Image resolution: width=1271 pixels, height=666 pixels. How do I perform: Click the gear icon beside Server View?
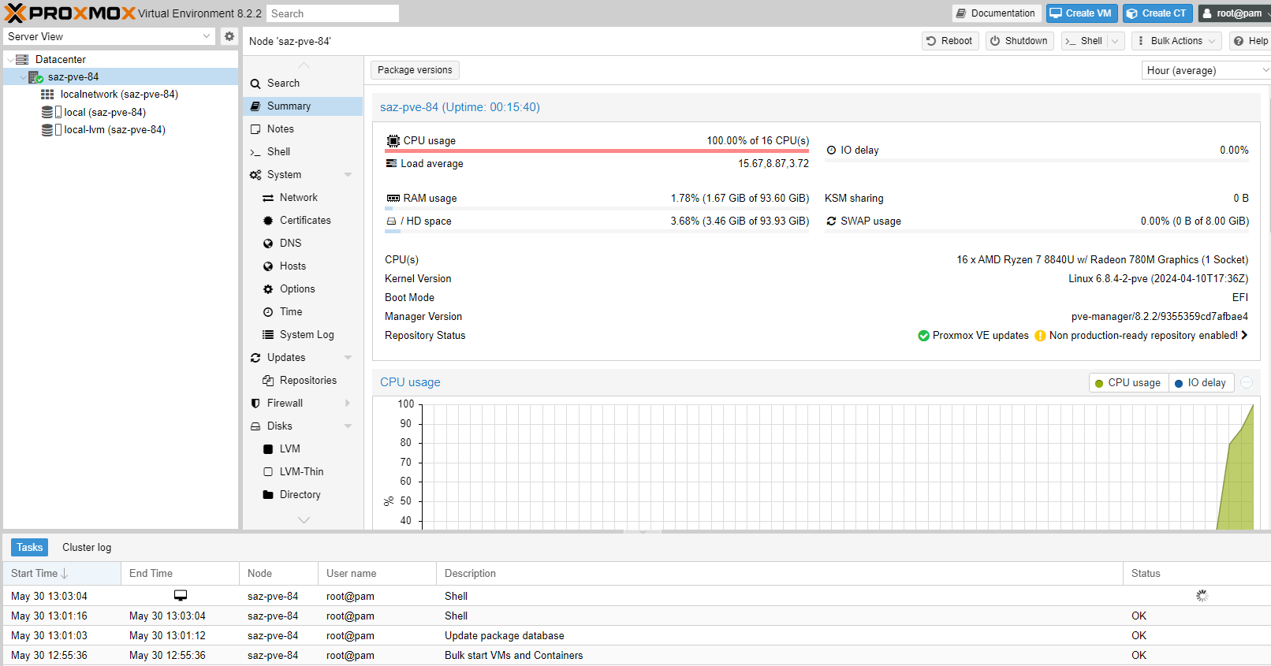click(x=229, y=36)
